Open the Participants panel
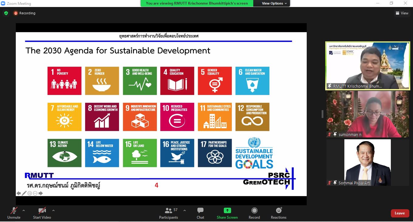The image size is (413, 222). [169, 213]
